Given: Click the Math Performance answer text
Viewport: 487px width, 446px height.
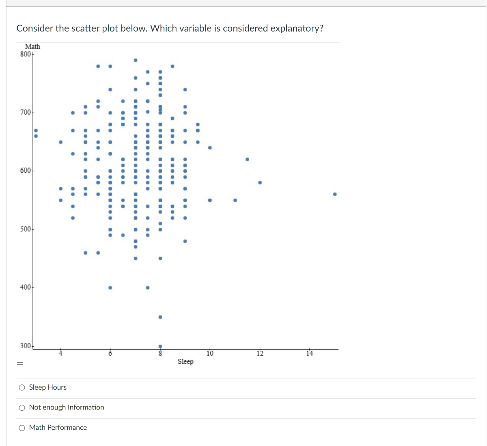Looking at the screenshot, I should coord(58,427).
